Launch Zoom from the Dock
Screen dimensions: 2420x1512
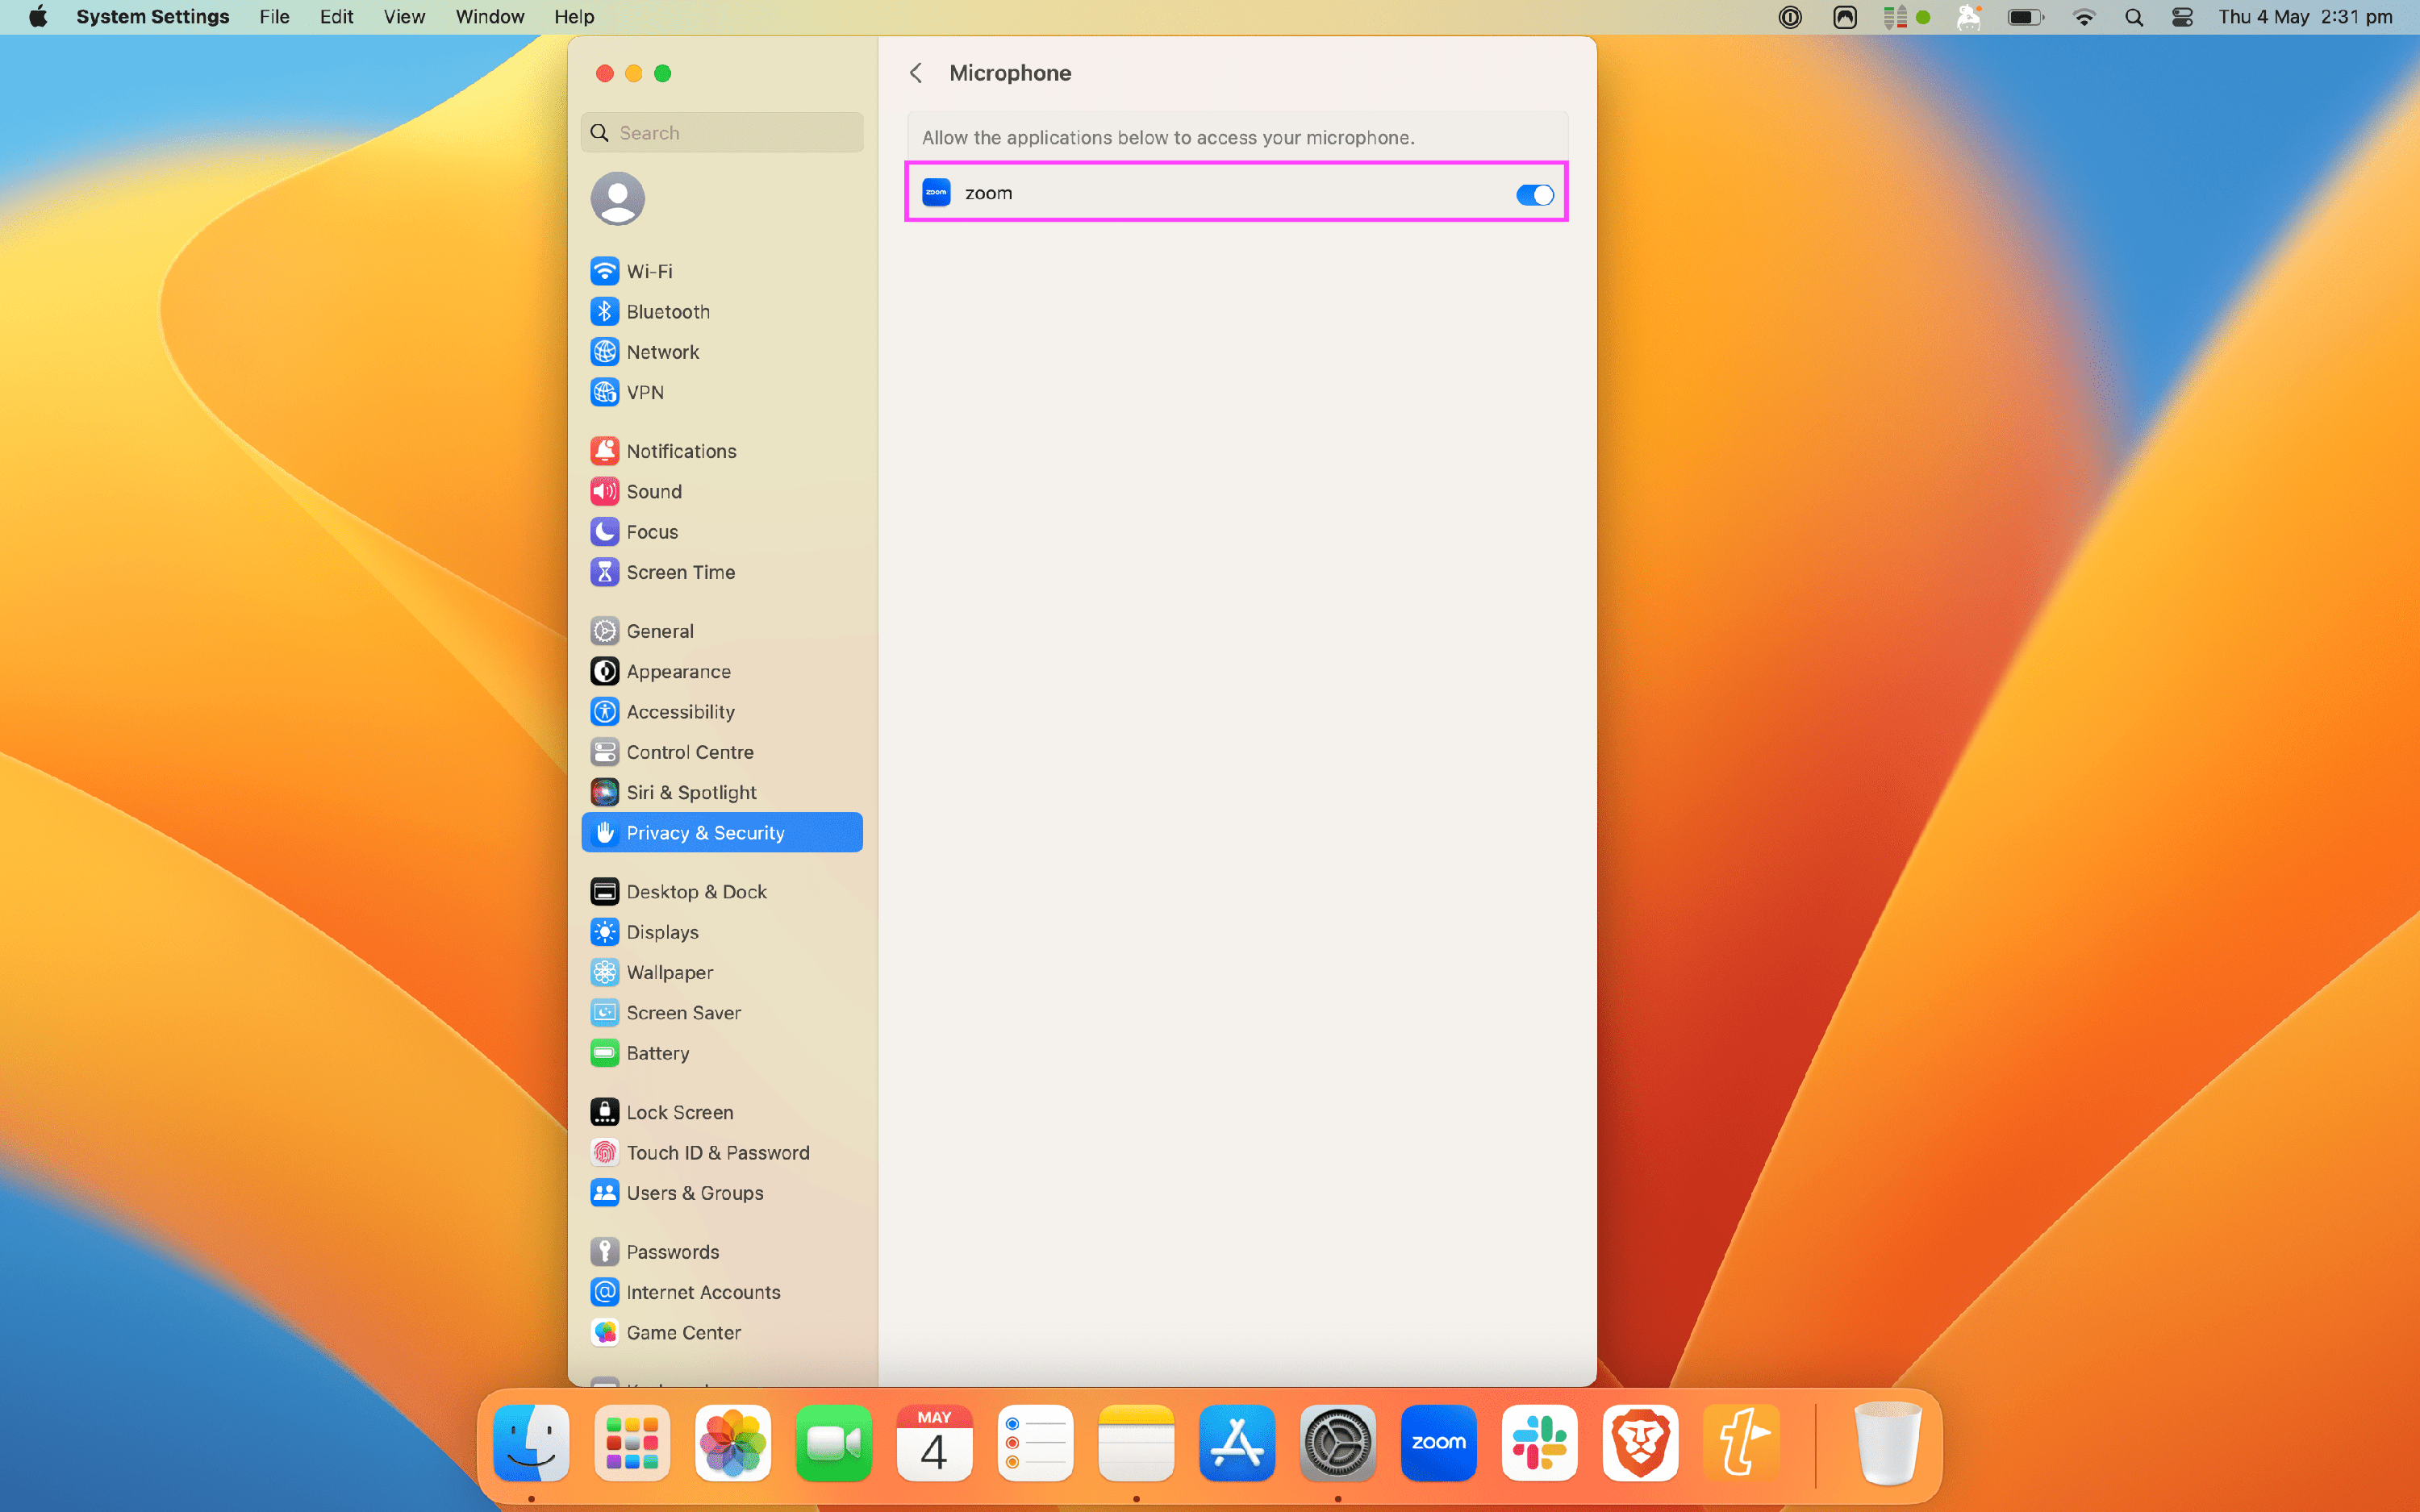(x=1438, y=1443)
